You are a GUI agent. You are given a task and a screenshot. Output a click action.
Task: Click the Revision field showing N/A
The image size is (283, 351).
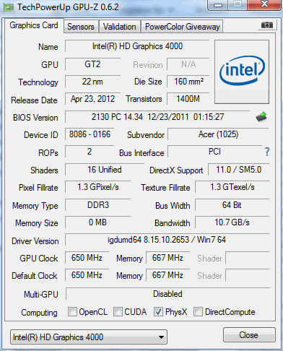[x=188, y=64]
